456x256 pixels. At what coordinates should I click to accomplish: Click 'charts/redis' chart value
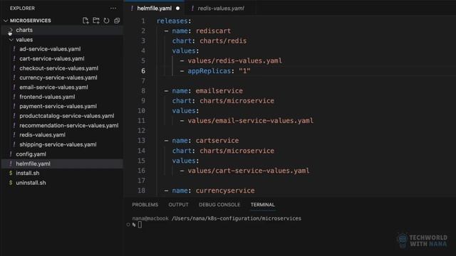coord(223,41)
